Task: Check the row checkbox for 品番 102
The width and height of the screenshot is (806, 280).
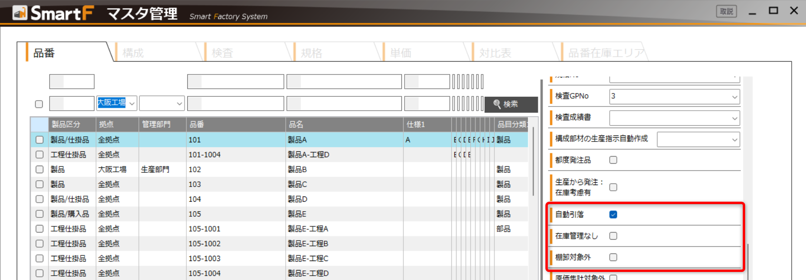Action: (39, 169)
